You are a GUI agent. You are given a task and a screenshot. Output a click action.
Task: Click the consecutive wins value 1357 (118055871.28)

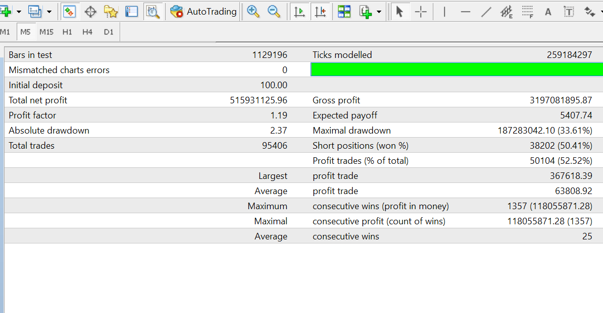549,206
